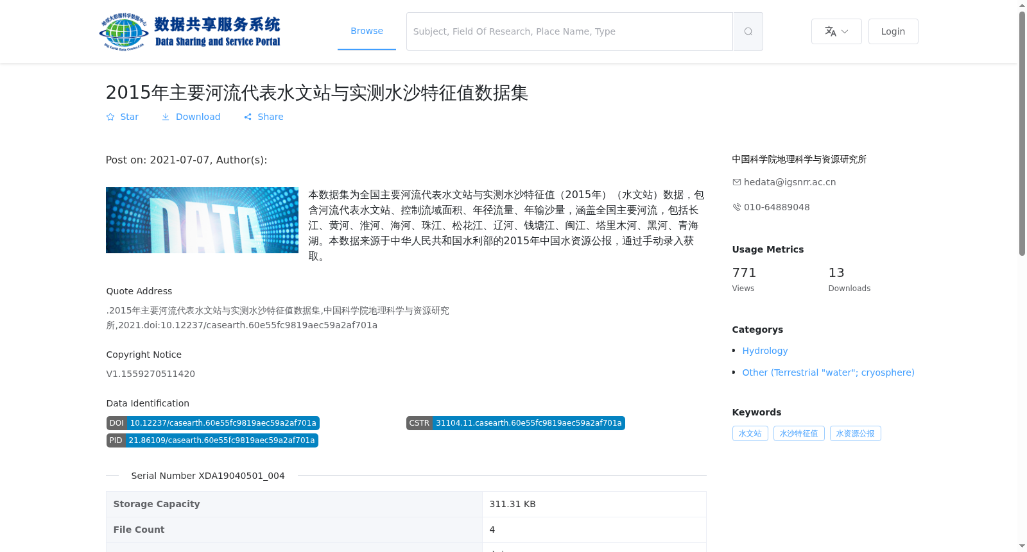Click the mail icon beside hedata@igsnrr.ac.cn

click(x=737, y=182)
